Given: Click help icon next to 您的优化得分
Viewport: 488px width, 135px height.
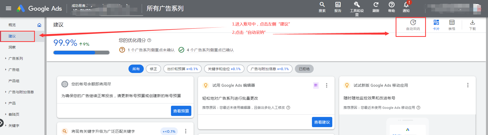Looking at the screenshot, I should click(149, 40).
